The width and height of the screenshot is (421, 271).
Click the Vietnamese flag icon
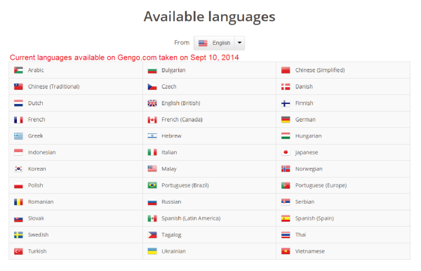[x=286, y=251]
